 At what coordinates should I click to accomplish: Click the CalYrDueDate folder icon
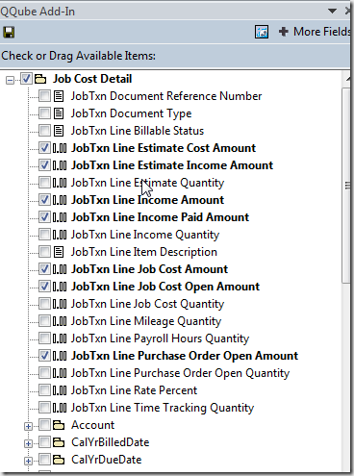(x=59, y=460)
